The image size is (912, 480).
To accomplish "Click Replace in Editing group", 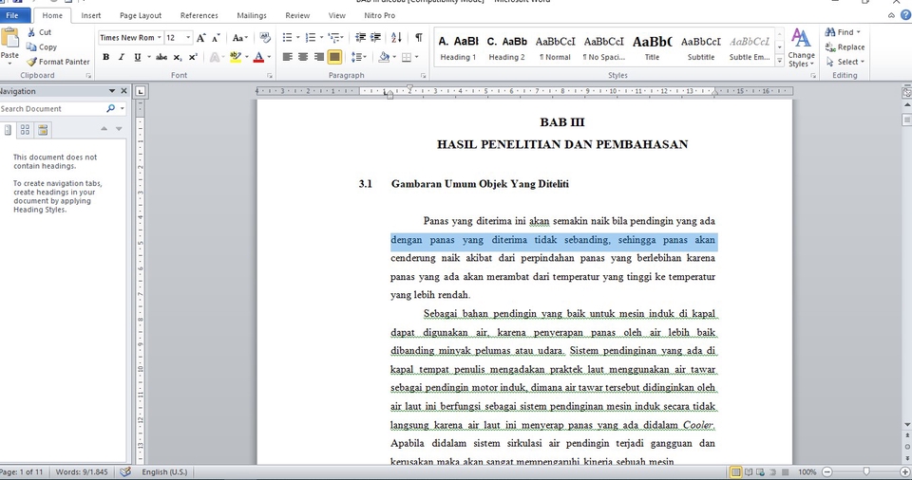I will [845, 47].
